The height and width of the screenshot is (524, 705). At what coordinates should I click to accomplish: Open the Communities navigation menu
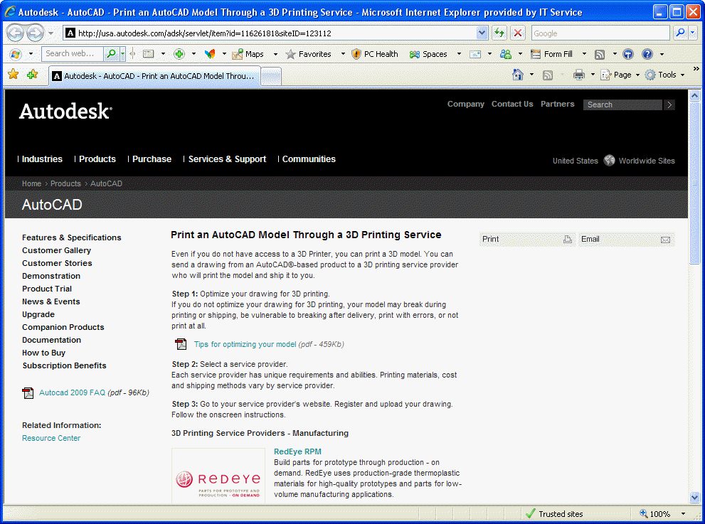coord(309,159)
